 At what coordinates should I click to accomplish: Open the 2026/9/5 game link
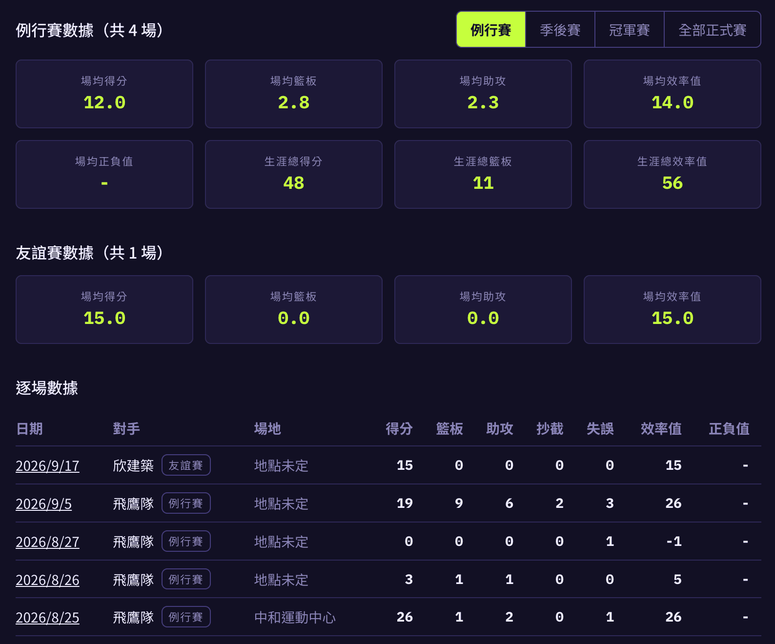(43, 504)
